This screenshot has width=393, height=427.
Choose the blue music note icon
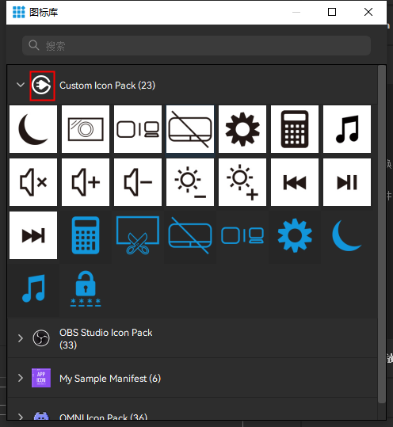click(33, 288)
